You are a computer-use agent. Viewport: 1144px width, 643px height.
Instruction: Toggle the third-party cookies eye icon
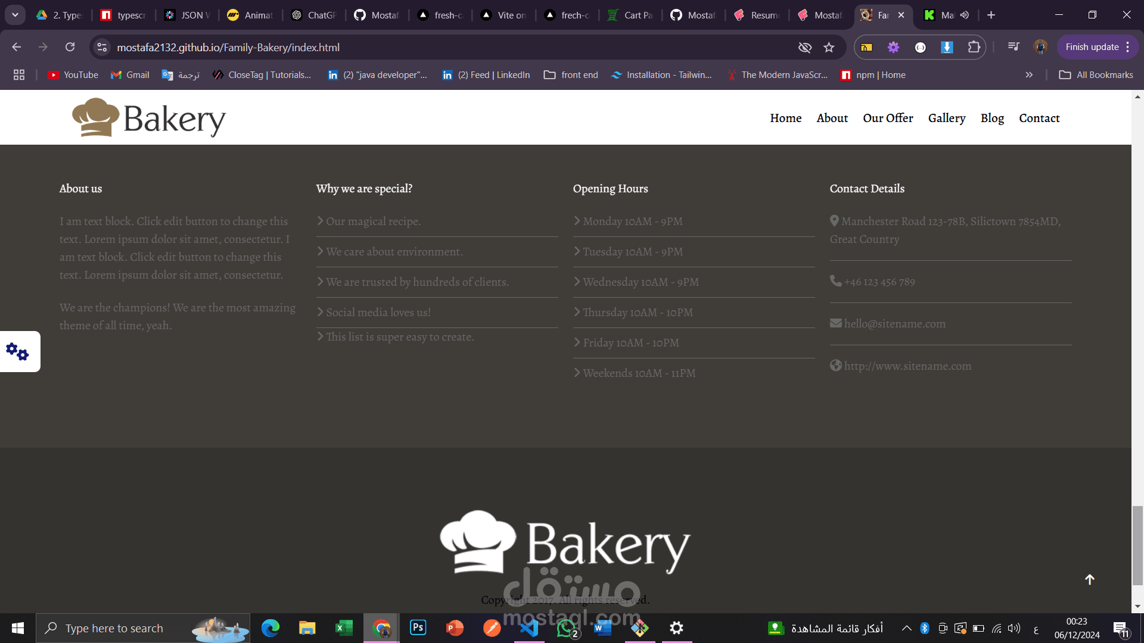point(805,48)
